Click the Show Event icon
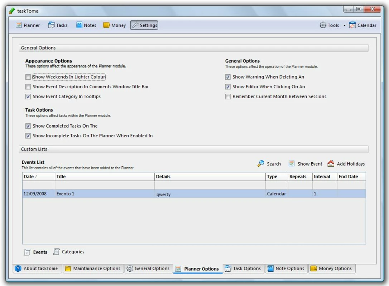 pyautogui.click(x=292, y=164)
